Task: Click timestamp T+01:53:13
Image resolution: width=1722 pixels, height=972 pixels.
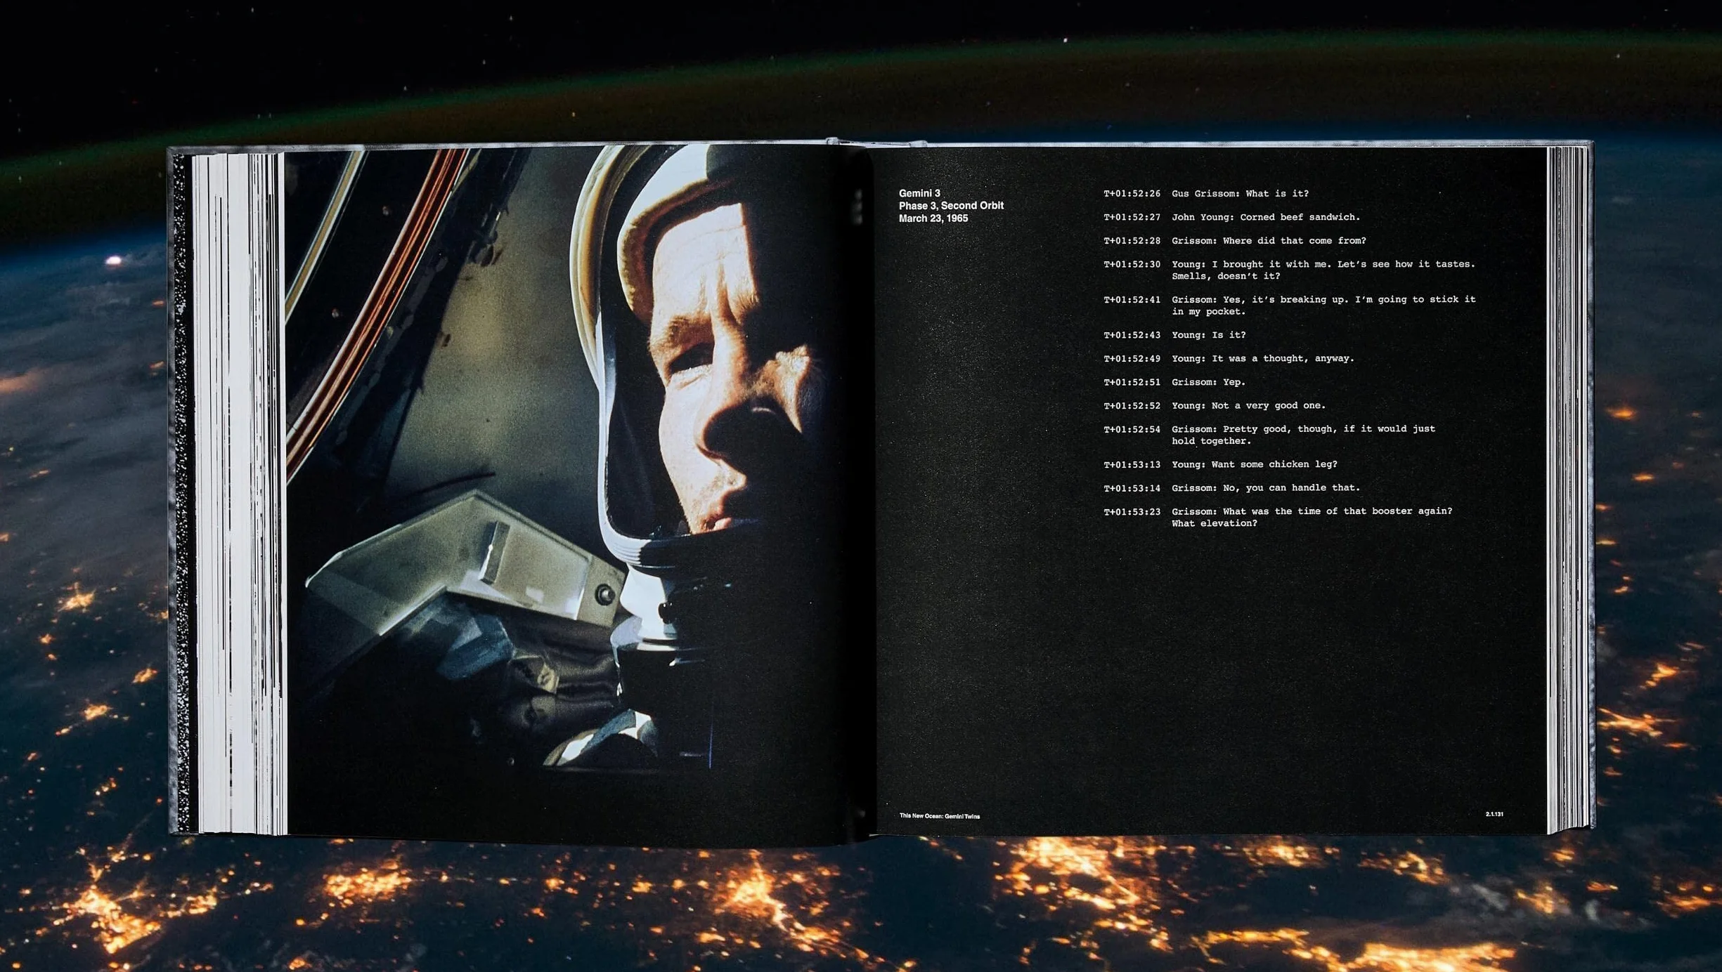Action: point(1131,465)
